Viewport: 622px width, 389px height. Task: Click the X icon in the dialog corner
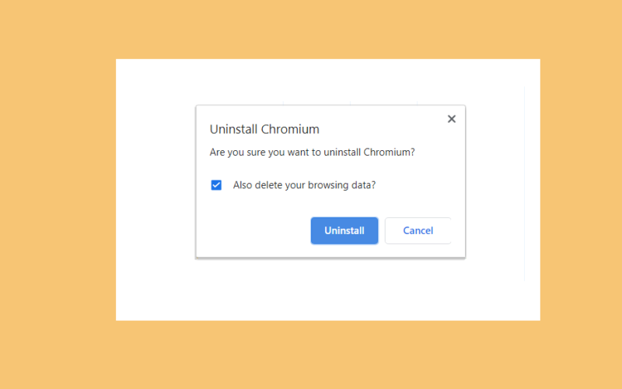pyautogui.click(x=452, y=119)
